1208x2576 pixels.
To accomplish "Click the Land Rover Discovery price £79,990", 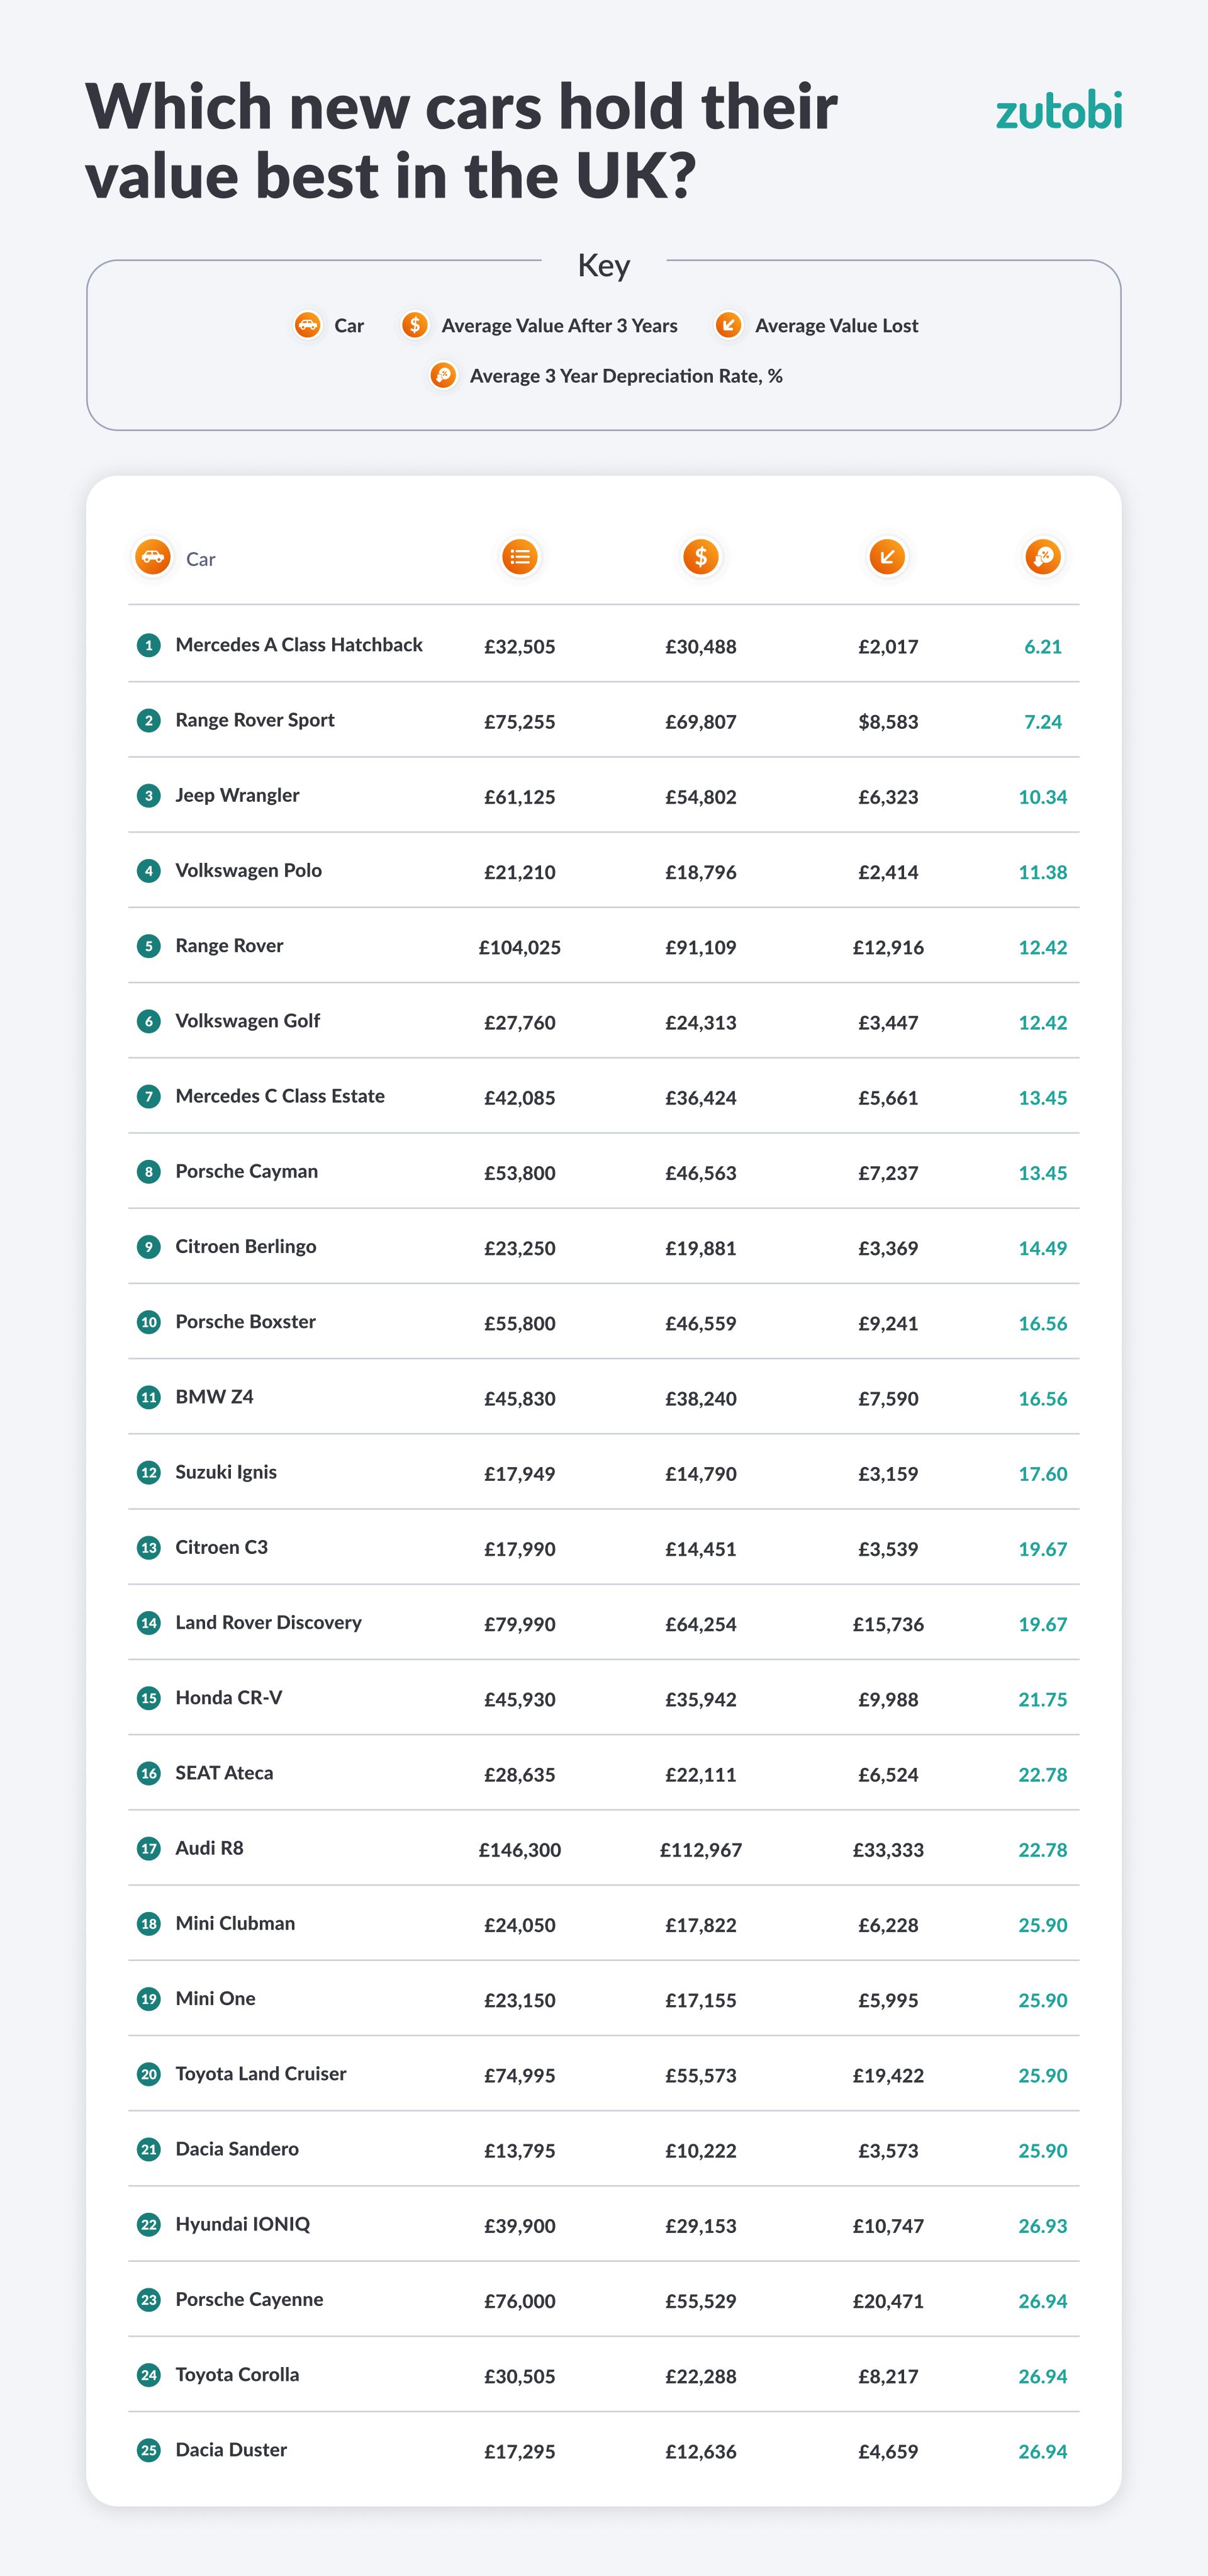I will point(520,1624).
